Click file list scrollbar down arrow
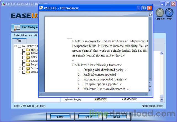Image resolution: width=177 pixels, height=122 pixels. tap(162, 100)
